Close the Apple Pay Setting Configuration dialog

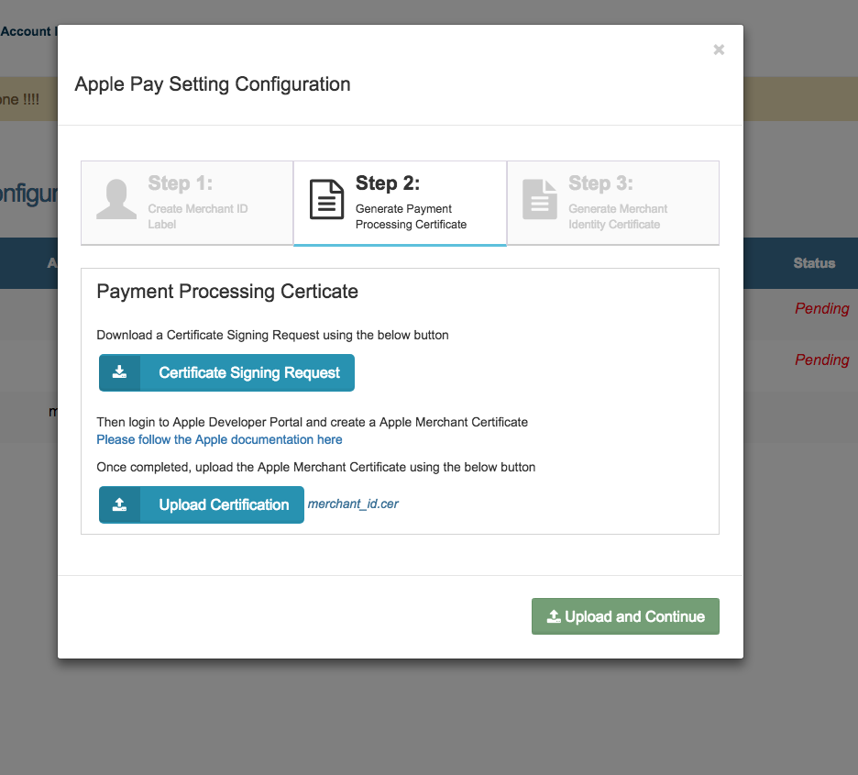(719, 50)
